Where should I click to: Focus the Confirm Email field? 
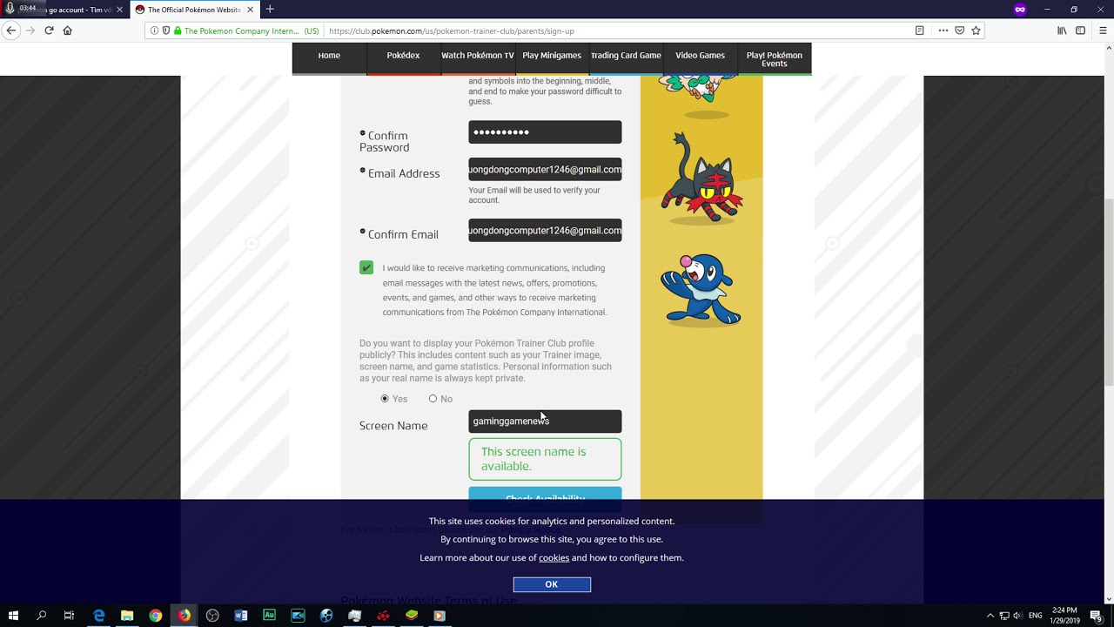click(545, 231)
